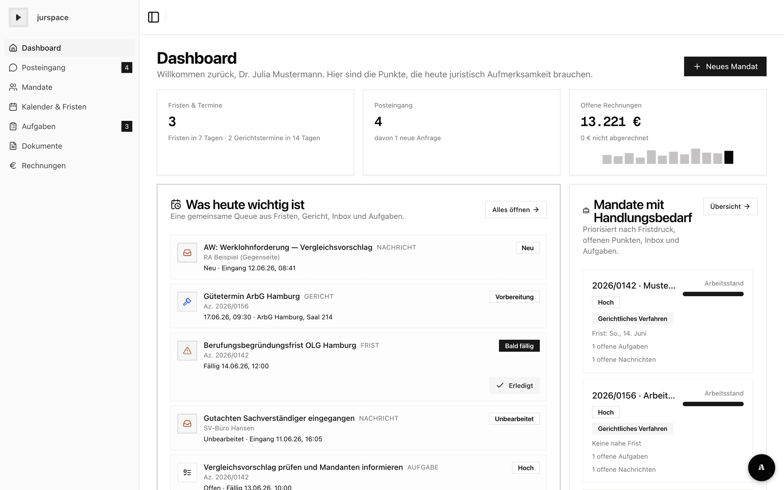Click the jurspace logo icon
Viewport: 784px width, 490px height.
(18, 17)
